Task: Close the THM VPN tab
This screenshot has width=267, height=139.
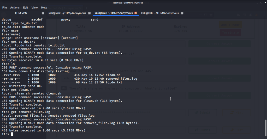Action: pos(43,13)
